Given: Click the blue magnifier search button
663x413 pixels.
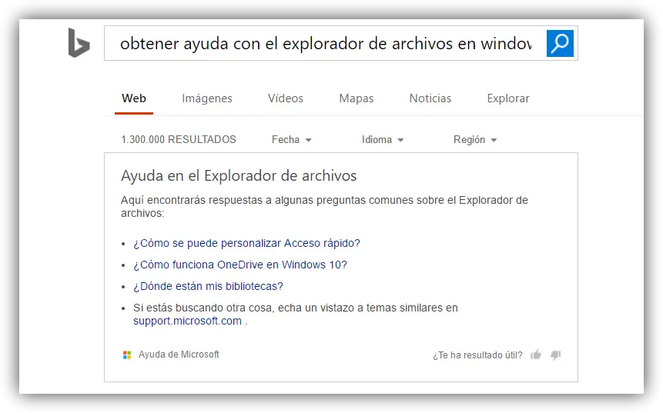Looking at the screenshot, I should tap(560, 43).
